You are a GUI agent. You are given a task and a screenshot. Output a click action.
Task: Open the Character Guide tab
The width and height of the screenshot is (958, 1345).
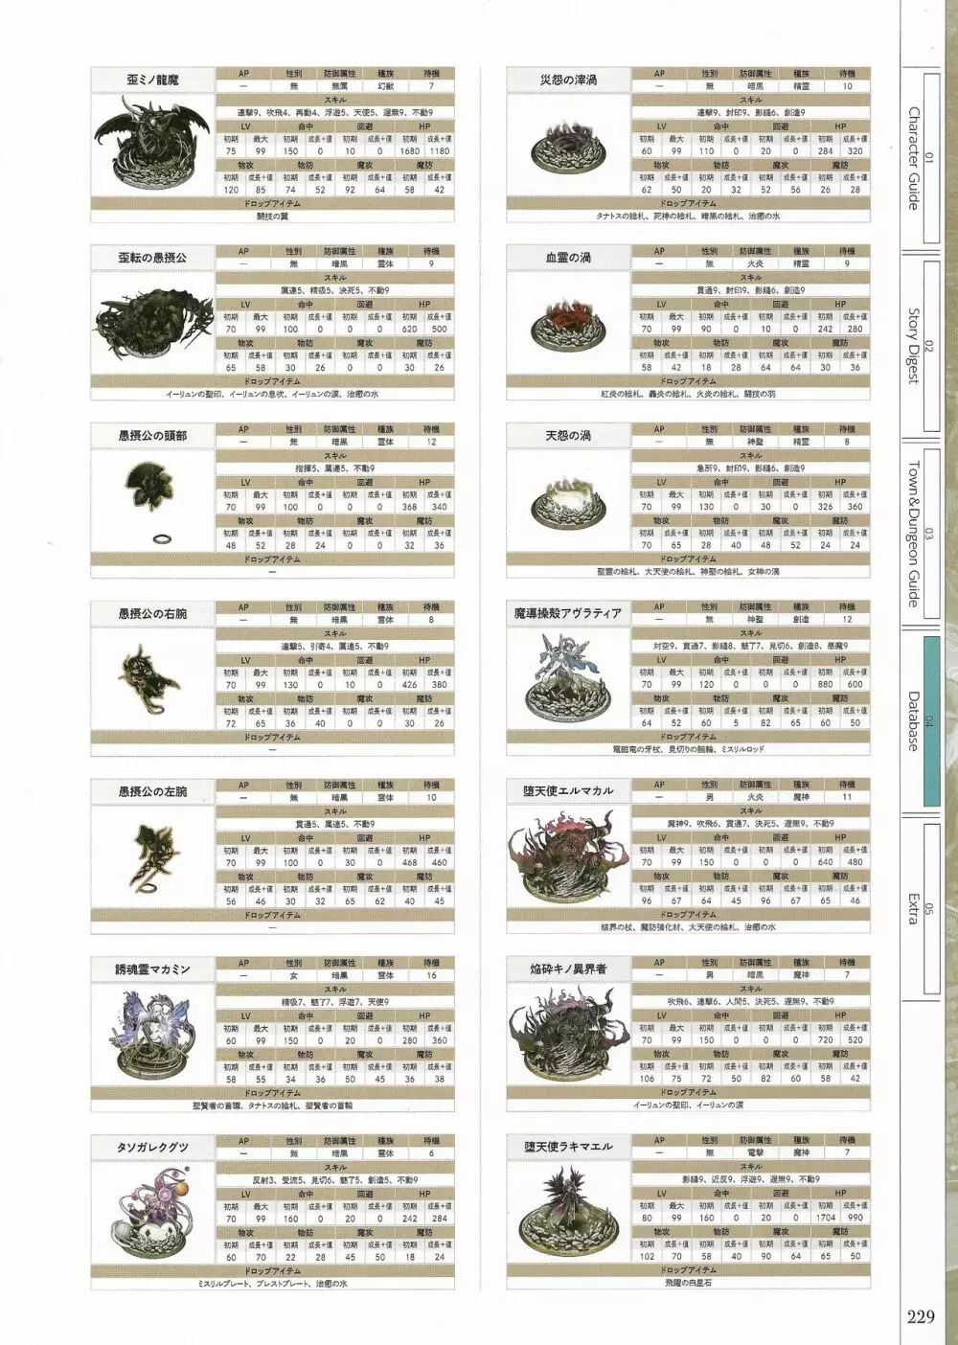917,158
